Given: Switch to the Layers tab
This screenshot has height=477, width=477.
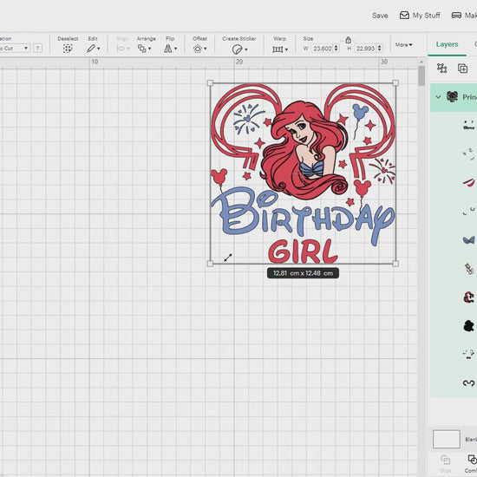Looking at the screenshot, I should [447, 44].
